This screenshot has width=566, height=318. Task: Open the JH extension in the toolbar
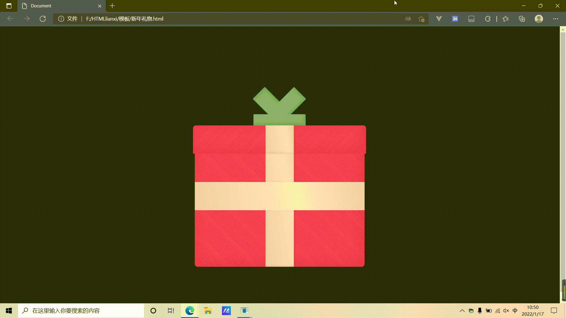tap(455, 19)
